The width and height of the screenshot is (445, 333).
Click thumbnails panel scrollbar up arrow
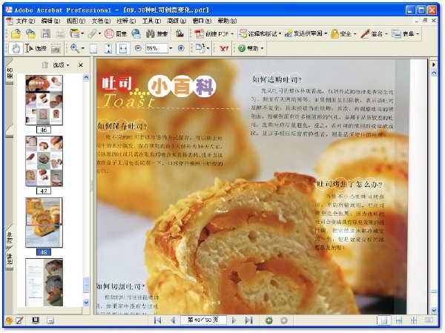click(86, 77)
